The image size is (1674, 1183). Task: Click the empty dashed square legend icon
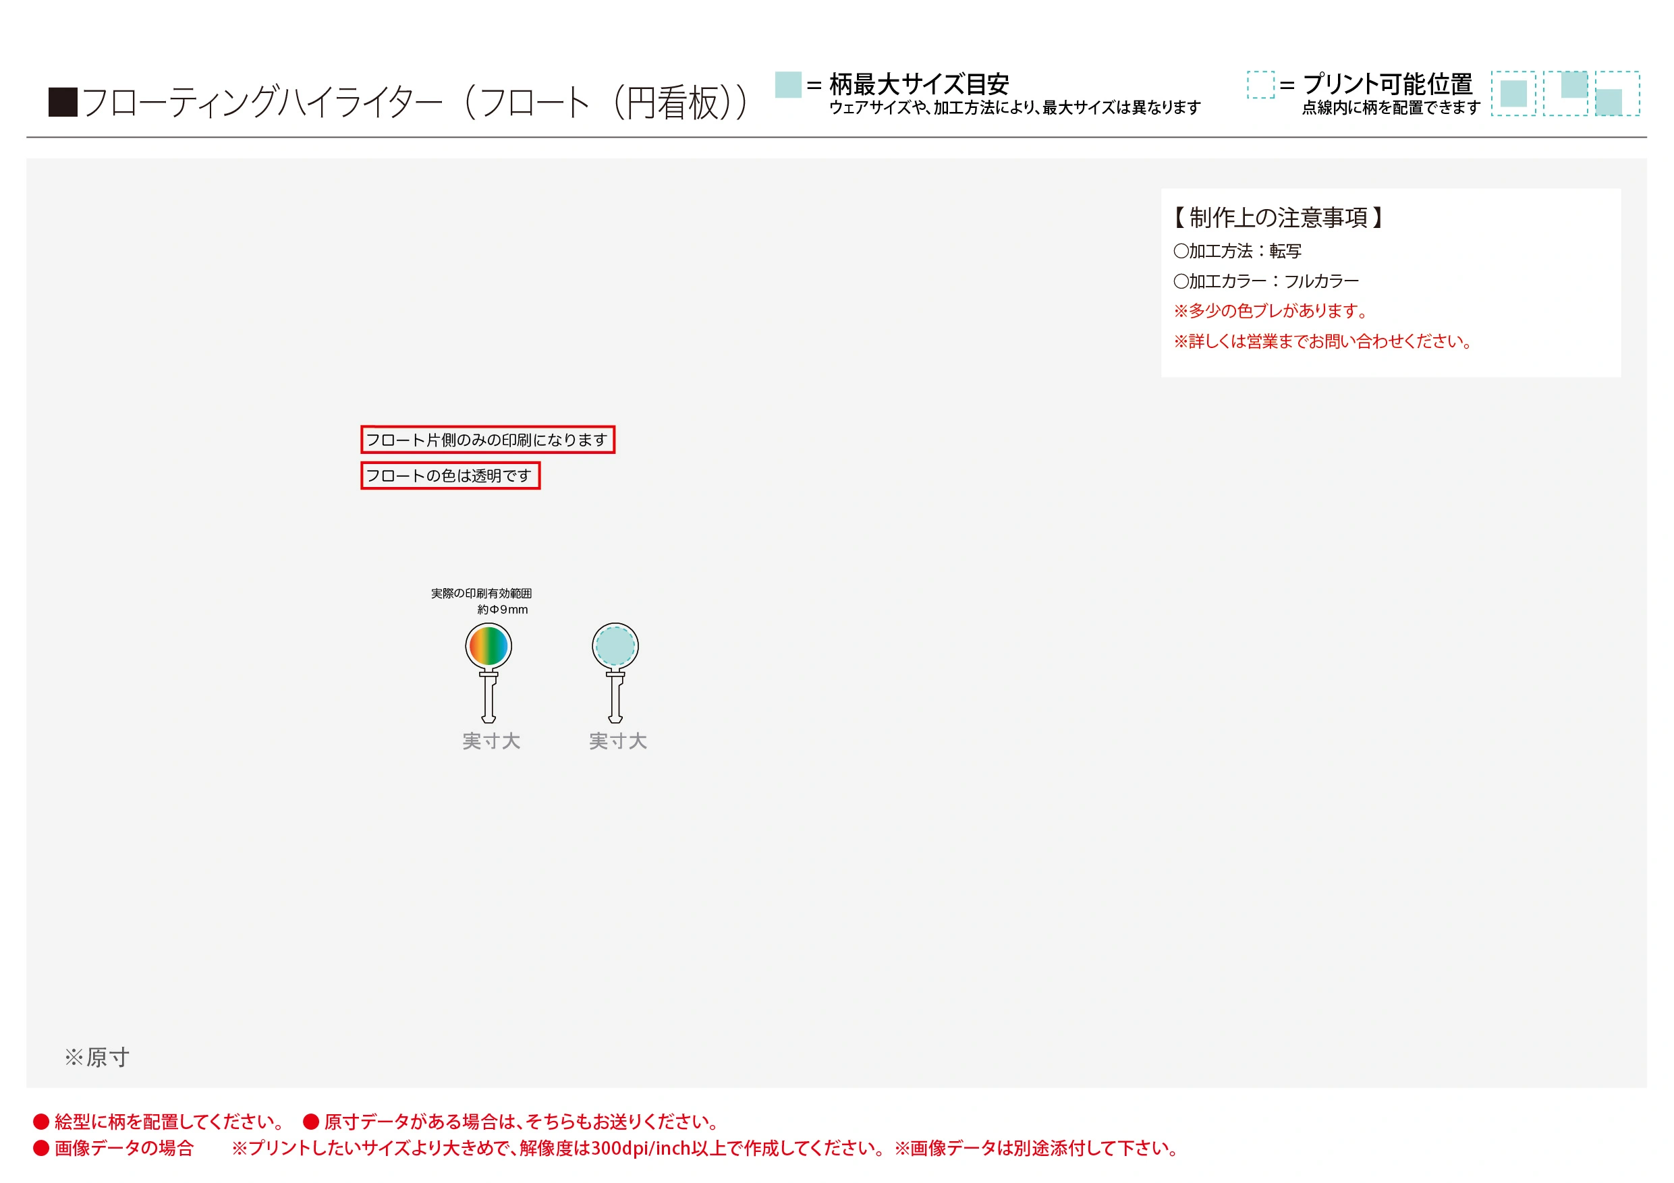pyautogui.click(x=1260, y=84)
